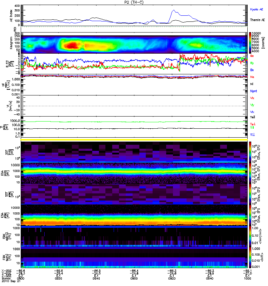The height and width of the screenshot is (286, 268).
Task: Click the red Bz legend label
Action: coord(252,56)
